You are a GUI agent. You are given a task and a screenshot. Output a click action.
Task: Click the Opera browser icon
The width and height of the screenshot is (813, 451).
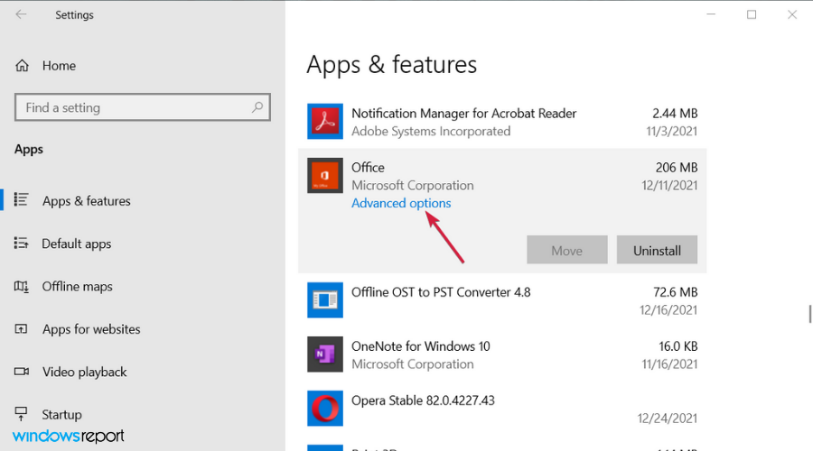[324, 408]
